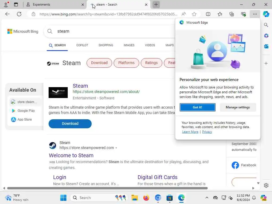
Task: Open split screen view
Action: (x=208, y=14)
